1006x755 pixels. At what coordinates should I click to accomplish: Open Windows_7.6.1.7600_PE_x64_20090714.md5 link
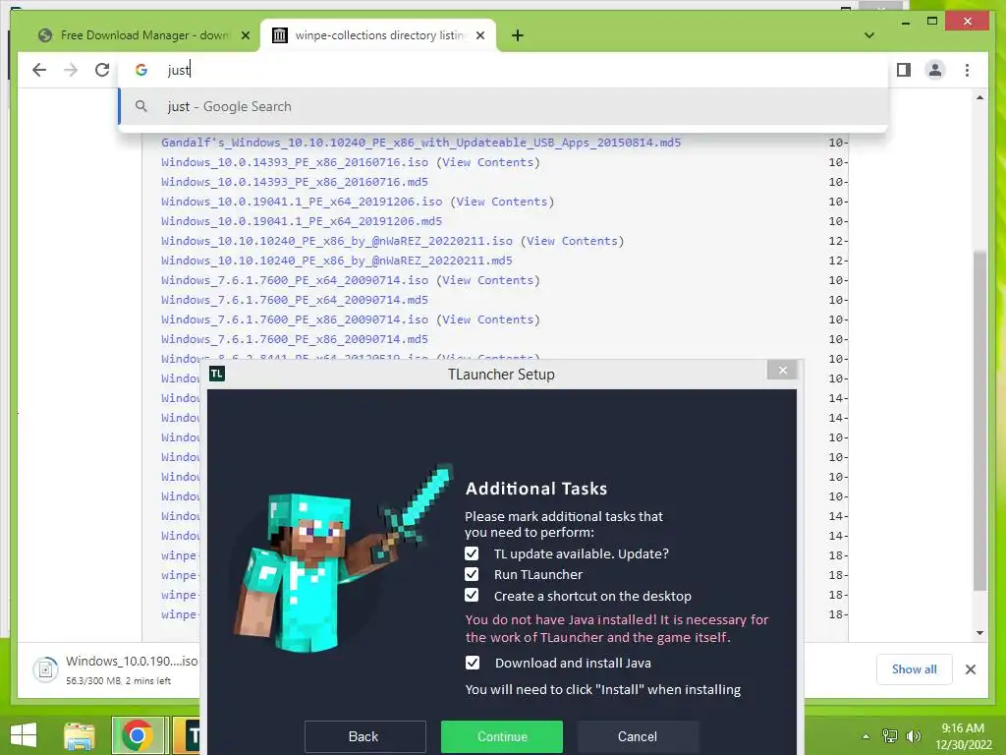pos(295,300)
